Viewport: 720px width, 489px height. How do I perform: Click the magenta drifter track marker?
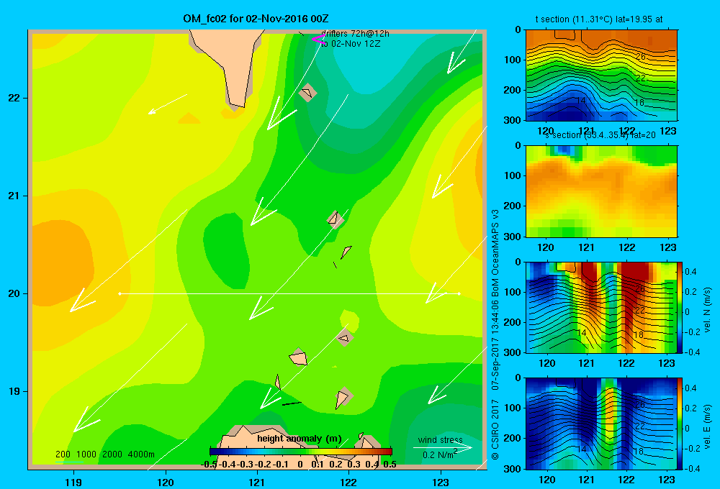(319, 40)
